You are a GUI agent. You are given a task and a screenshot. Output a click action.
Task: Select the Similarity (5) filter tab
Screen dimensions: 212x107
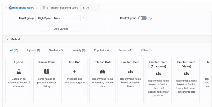click(56, 50)
